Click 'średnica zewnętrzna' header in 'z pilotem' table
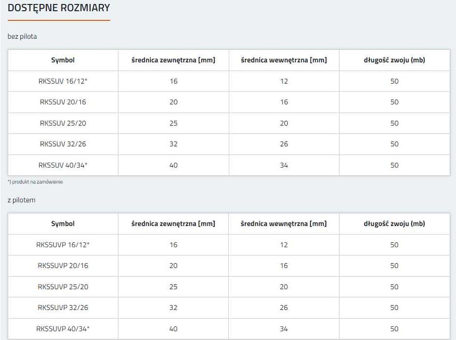Image resolution: width=456 pixels, height=340 pixels. pos(173,224)
